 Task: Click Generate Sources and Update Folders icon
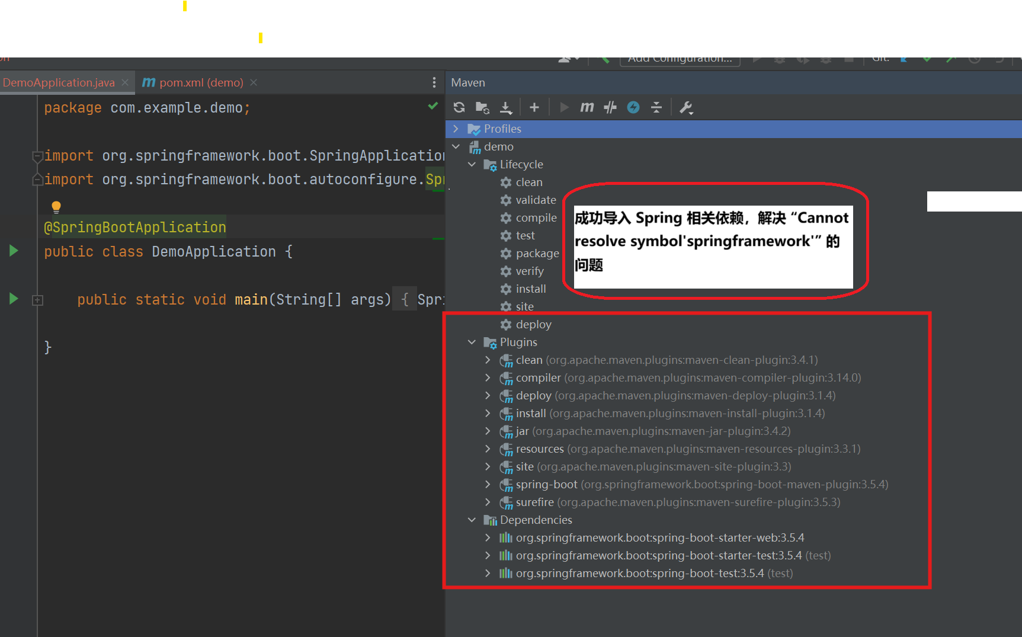(x=482, y=107)
